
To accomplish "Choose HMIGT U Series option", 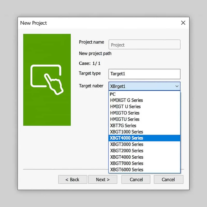I will (x=144, y=107).
